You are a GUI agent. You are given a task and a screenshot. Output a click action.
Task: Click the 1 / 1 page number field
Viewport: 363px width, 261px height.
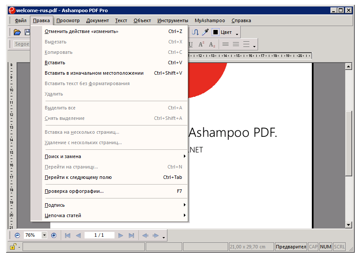coord(99,235)
